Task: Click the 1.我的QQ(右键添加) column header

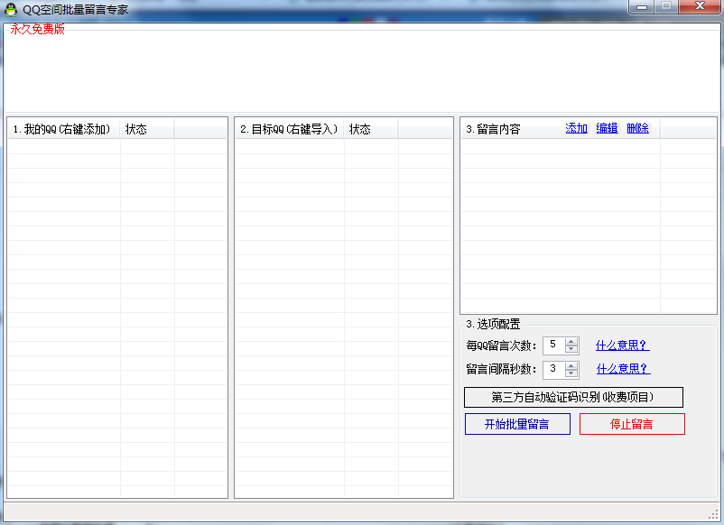Action: (64, 129)
